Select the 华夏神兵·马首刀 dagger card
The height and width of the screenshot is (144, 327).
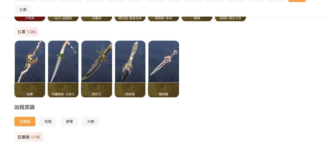[x=63, y=69]
